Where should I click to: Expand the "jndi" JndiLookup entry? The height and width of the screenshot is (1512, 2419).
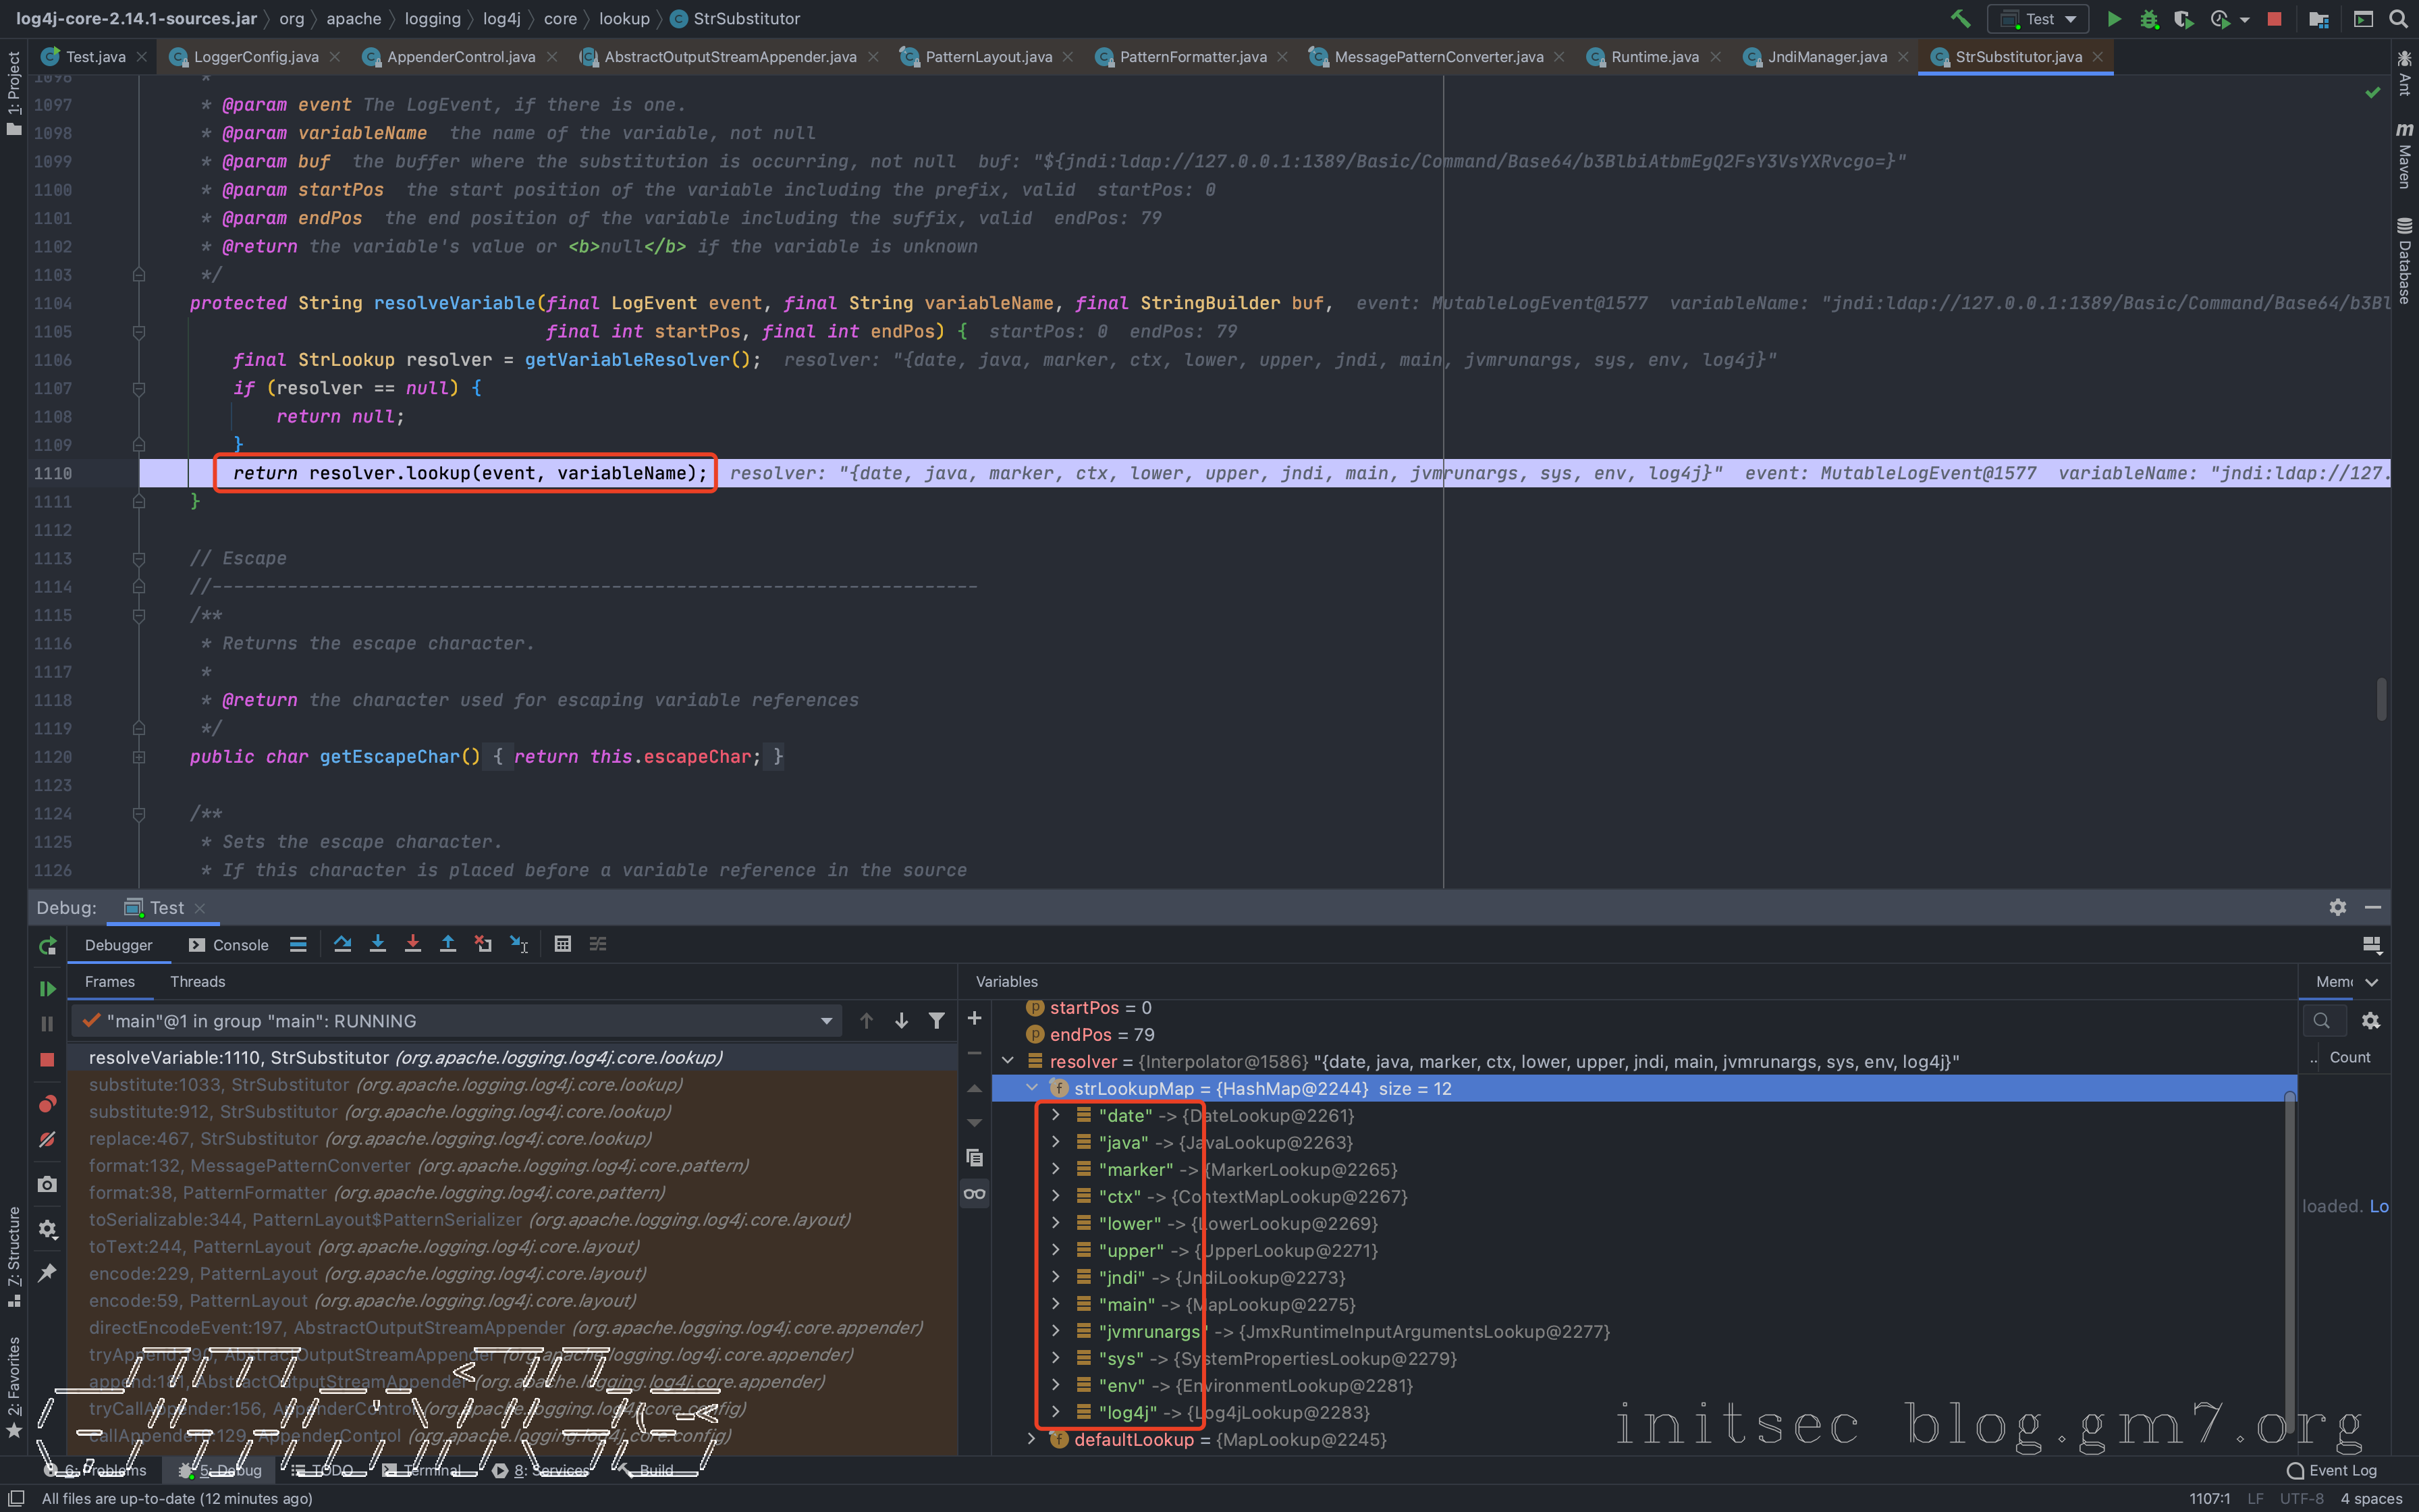(1056, 1277)
